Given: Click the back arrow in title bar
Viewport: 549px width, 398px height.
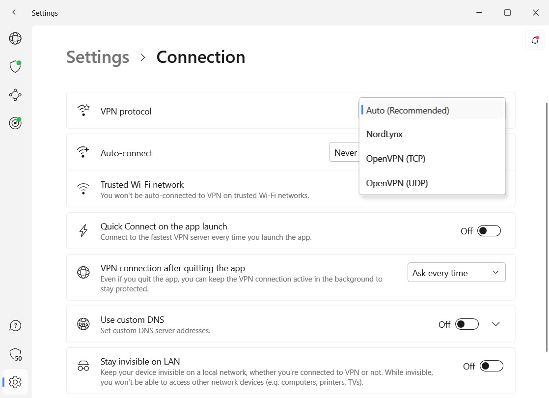Looking at the screenshot, I should [x=15, y=13].
